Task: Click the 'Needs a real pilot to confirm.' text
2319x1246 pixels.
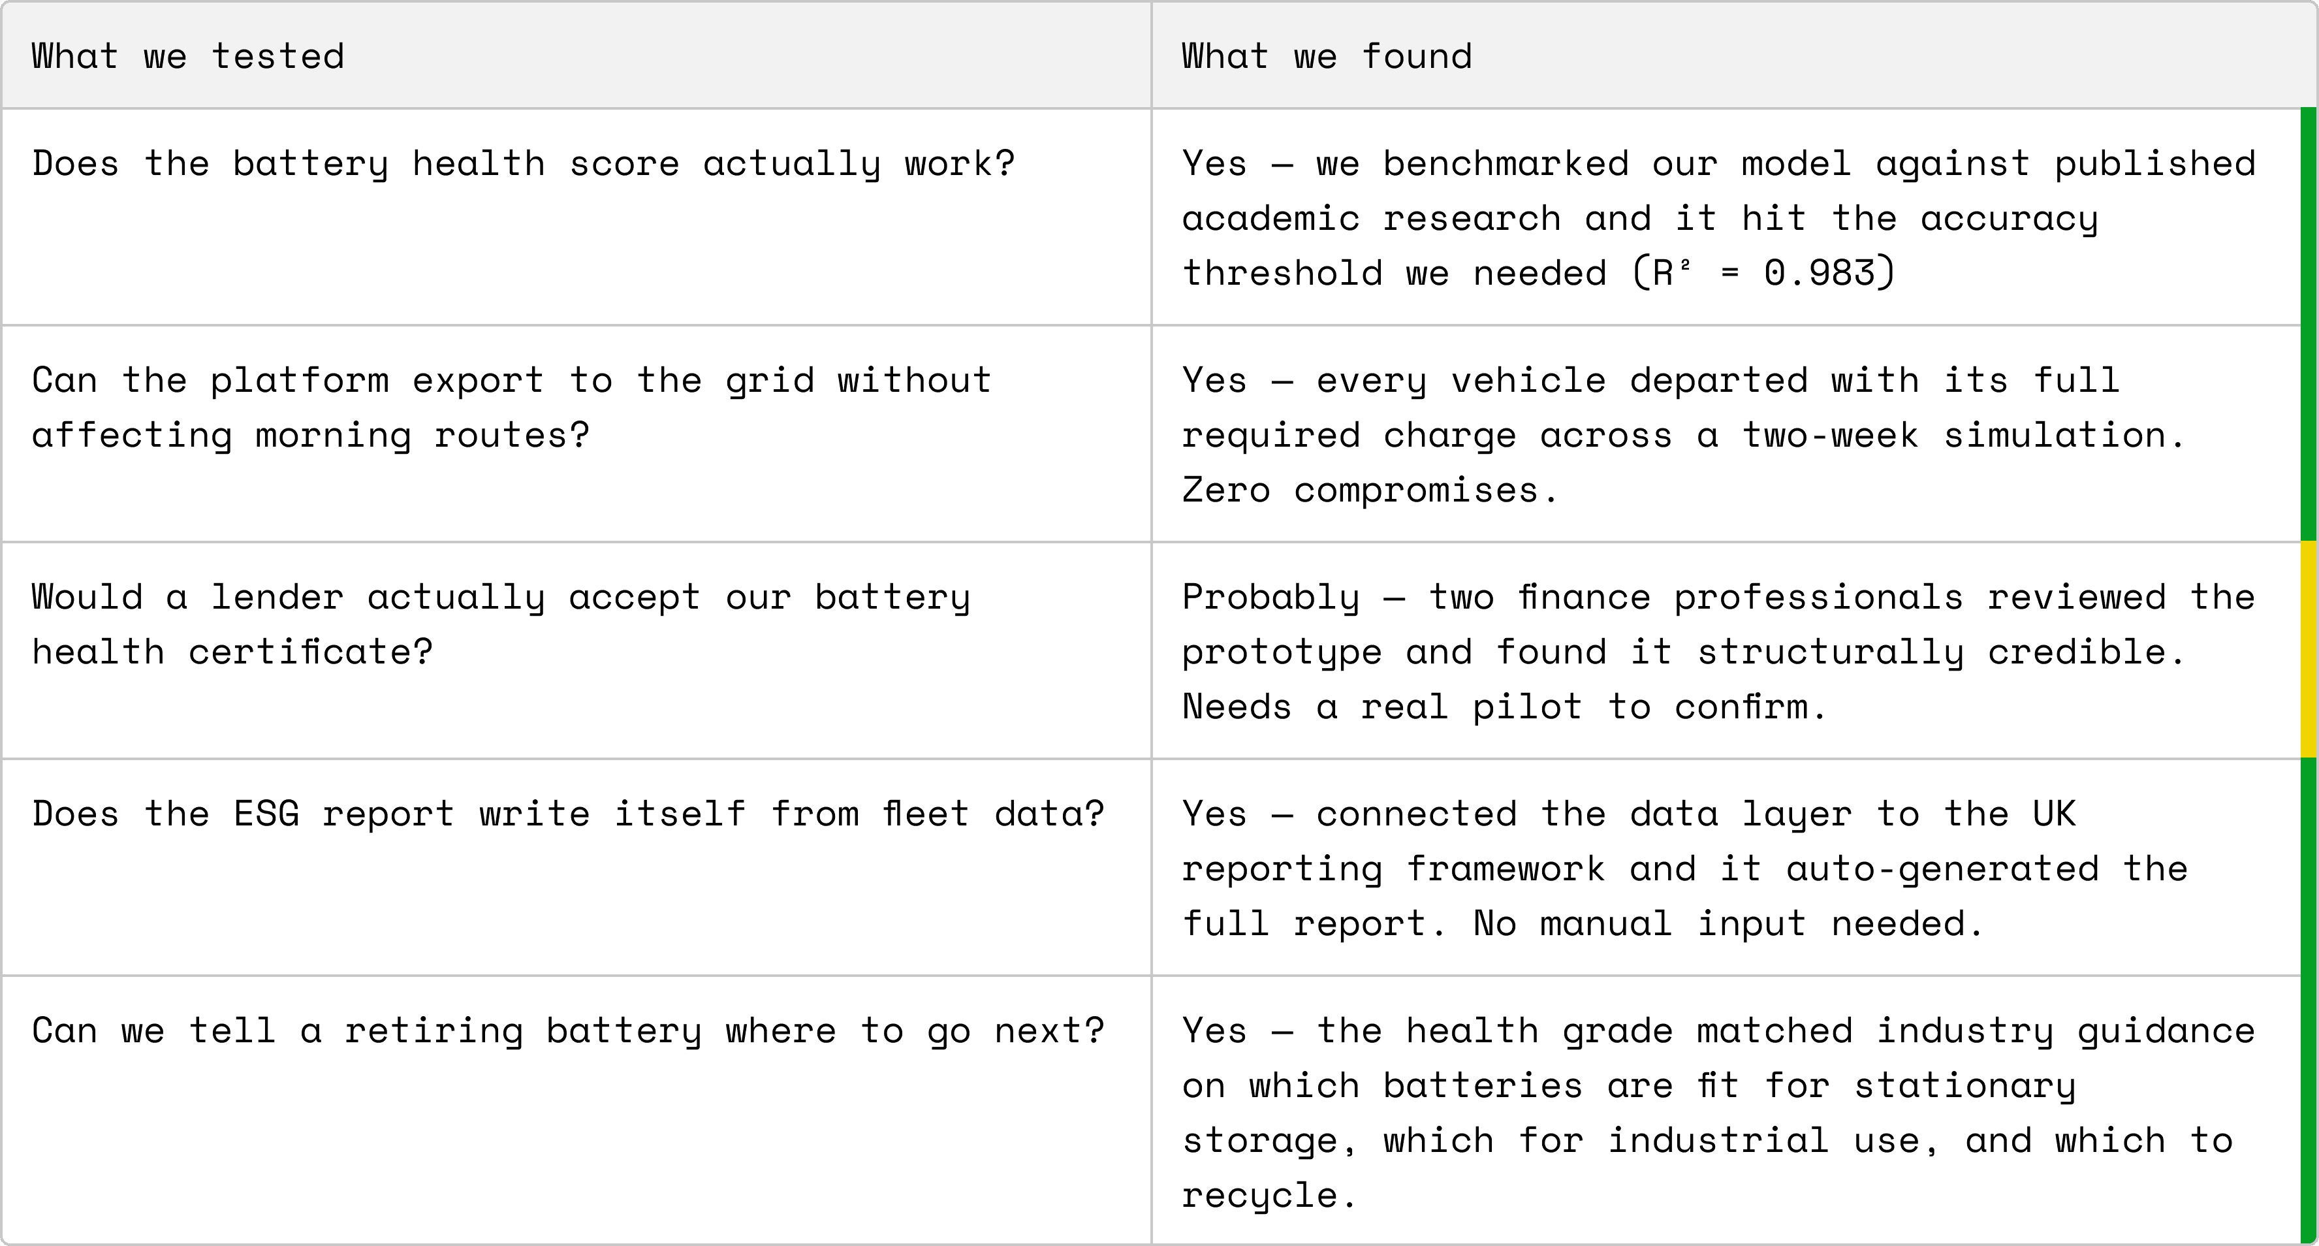Action: [1504, 707]
